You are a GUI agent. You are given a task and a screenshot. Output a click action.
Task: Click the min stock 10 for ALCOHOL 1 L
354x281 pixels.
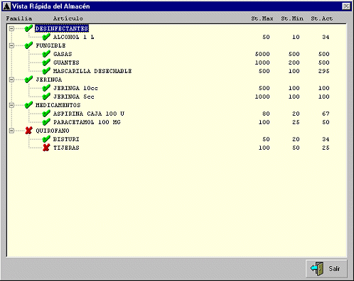pyautogui.click(x=296, y=37)
